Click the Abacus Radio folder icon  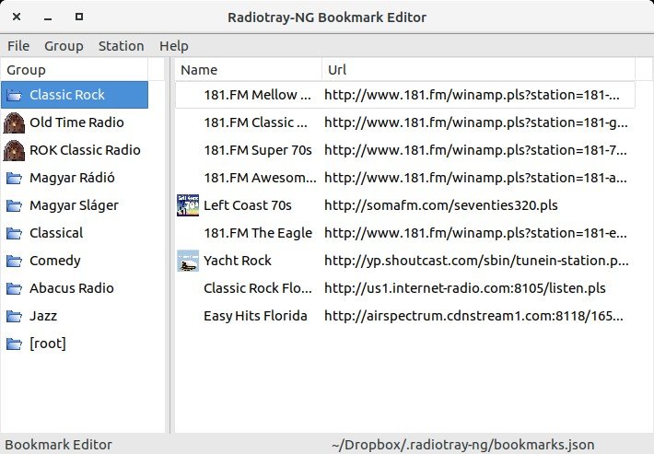click(14, 288)
